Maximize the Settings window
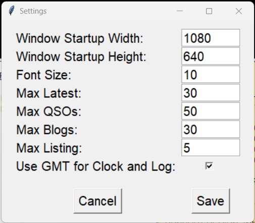The height and width of the screenshot is (223, 255). click(209, 11)
